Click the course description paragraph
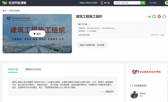The height and width of the screenshot is (102, 168). click(x=63, y=85)
